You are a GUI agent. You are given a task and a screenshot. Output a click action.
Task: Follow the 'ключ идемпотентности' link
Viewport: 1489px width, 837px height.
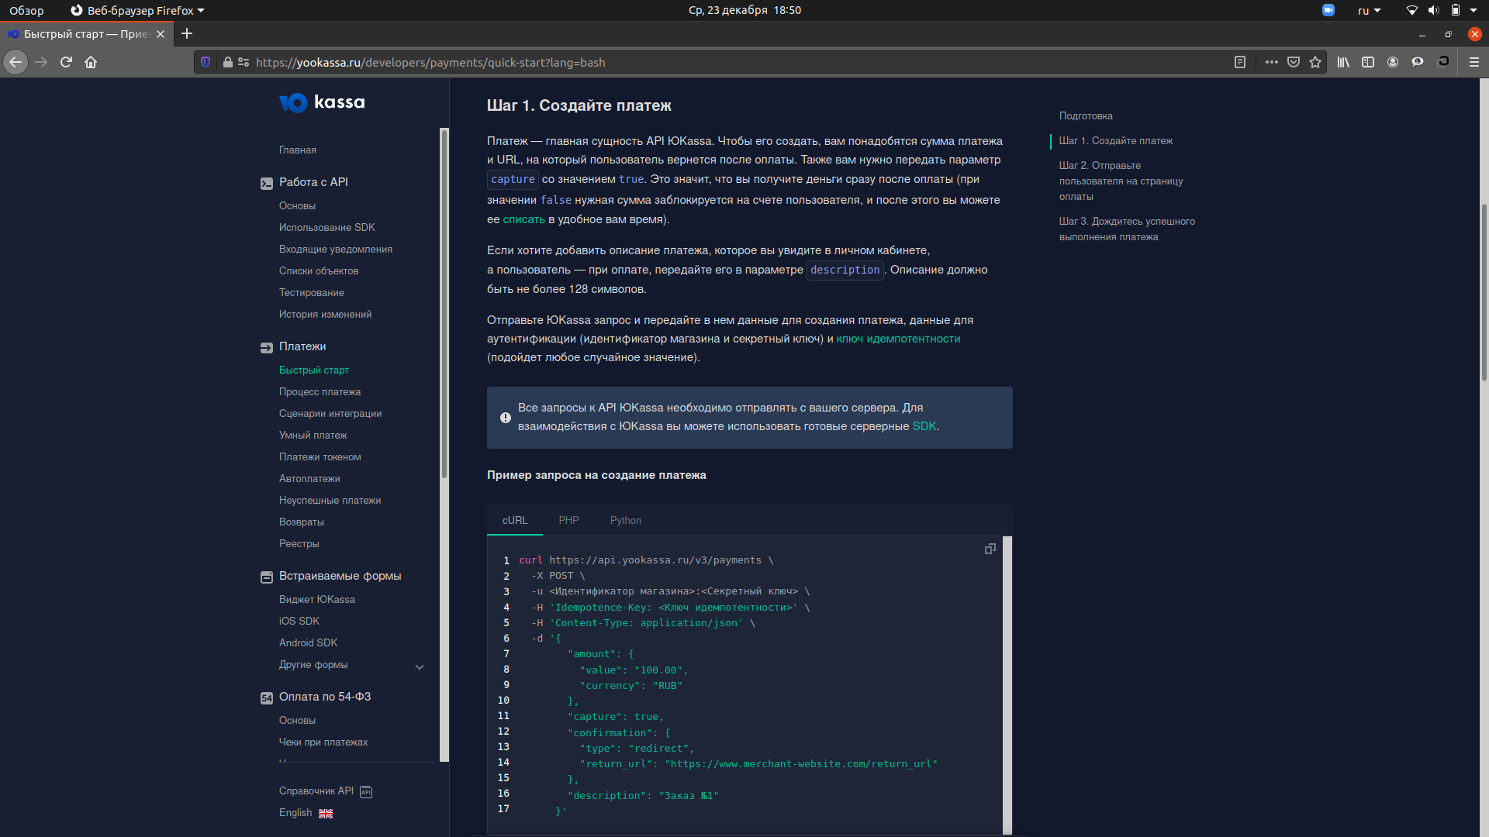click(x=898, y=339)
